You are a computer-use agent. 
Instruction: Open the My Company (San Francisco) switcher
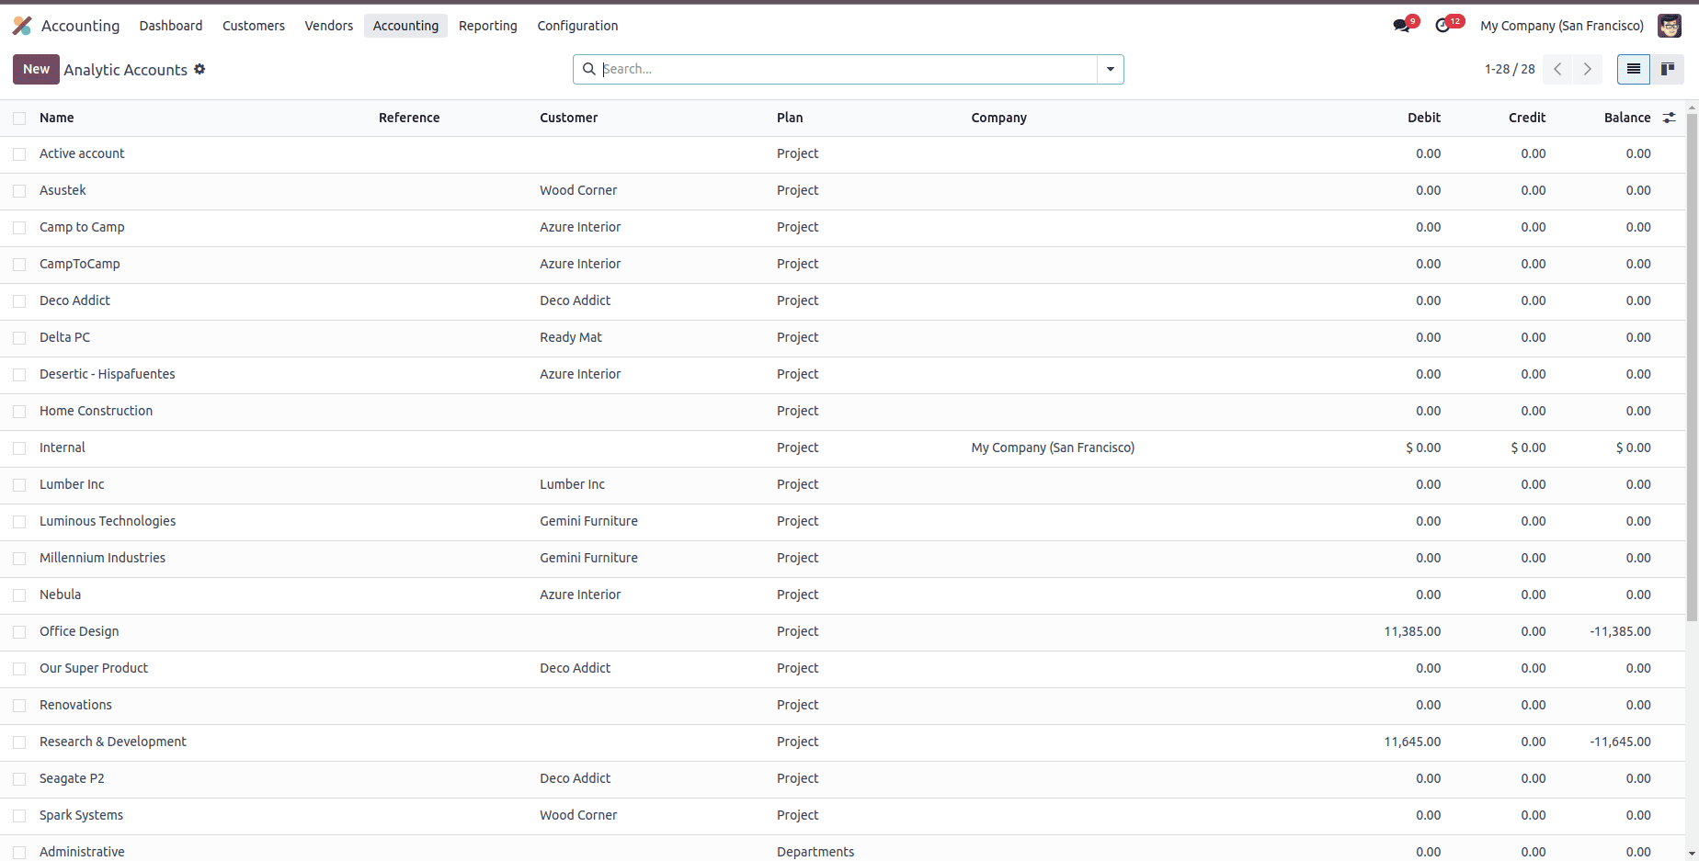point(1562,26)
